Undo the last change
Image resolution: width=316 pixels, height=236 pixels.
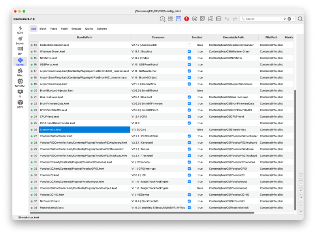[x=226, y=19]
